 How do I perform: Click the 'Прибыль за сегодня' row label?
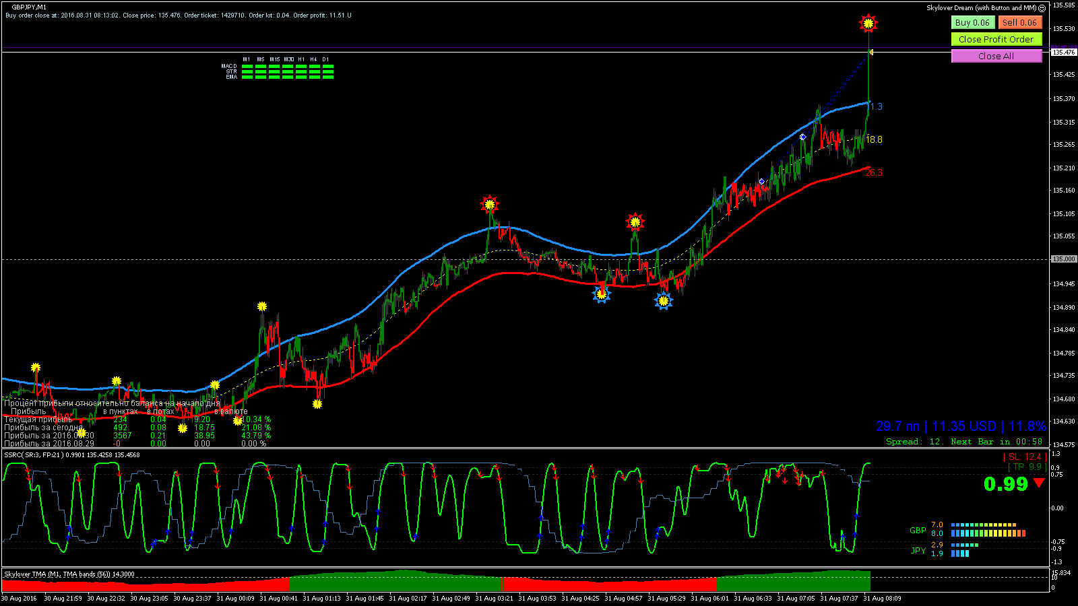coord(44,428)
